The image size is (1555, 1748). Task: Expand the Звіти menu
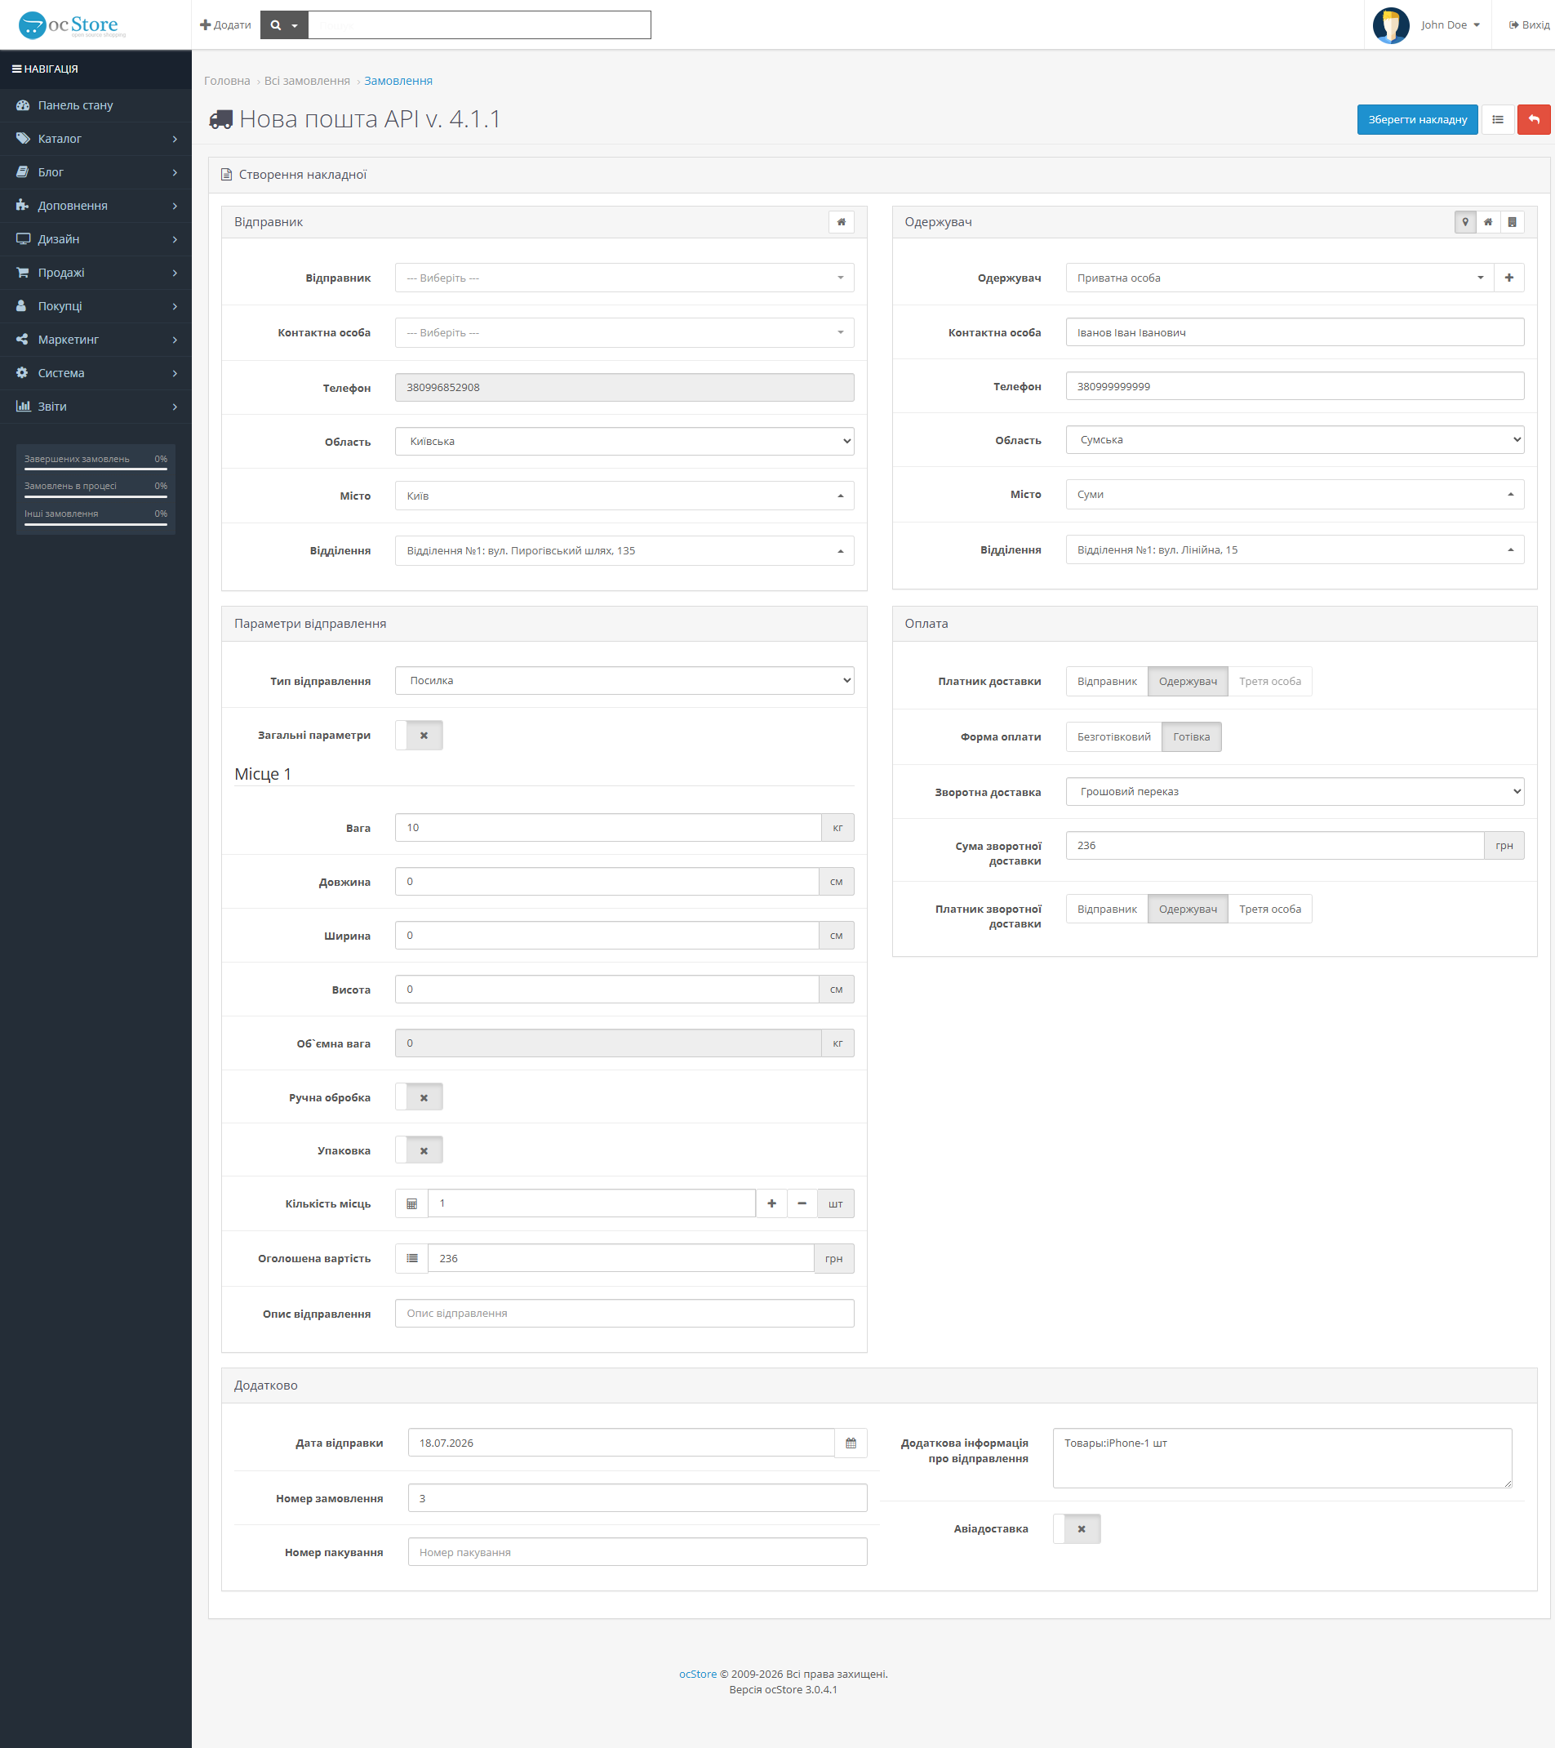[x=96, y=407]
